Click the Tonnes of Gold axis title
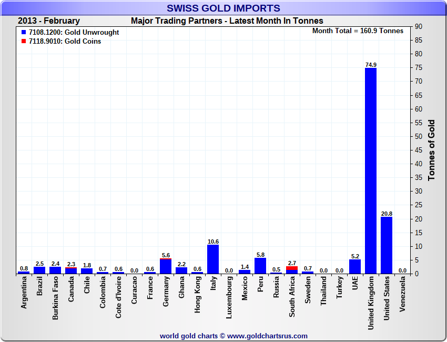The width and height of the screenshot is (447, 342). click(432, 150)
